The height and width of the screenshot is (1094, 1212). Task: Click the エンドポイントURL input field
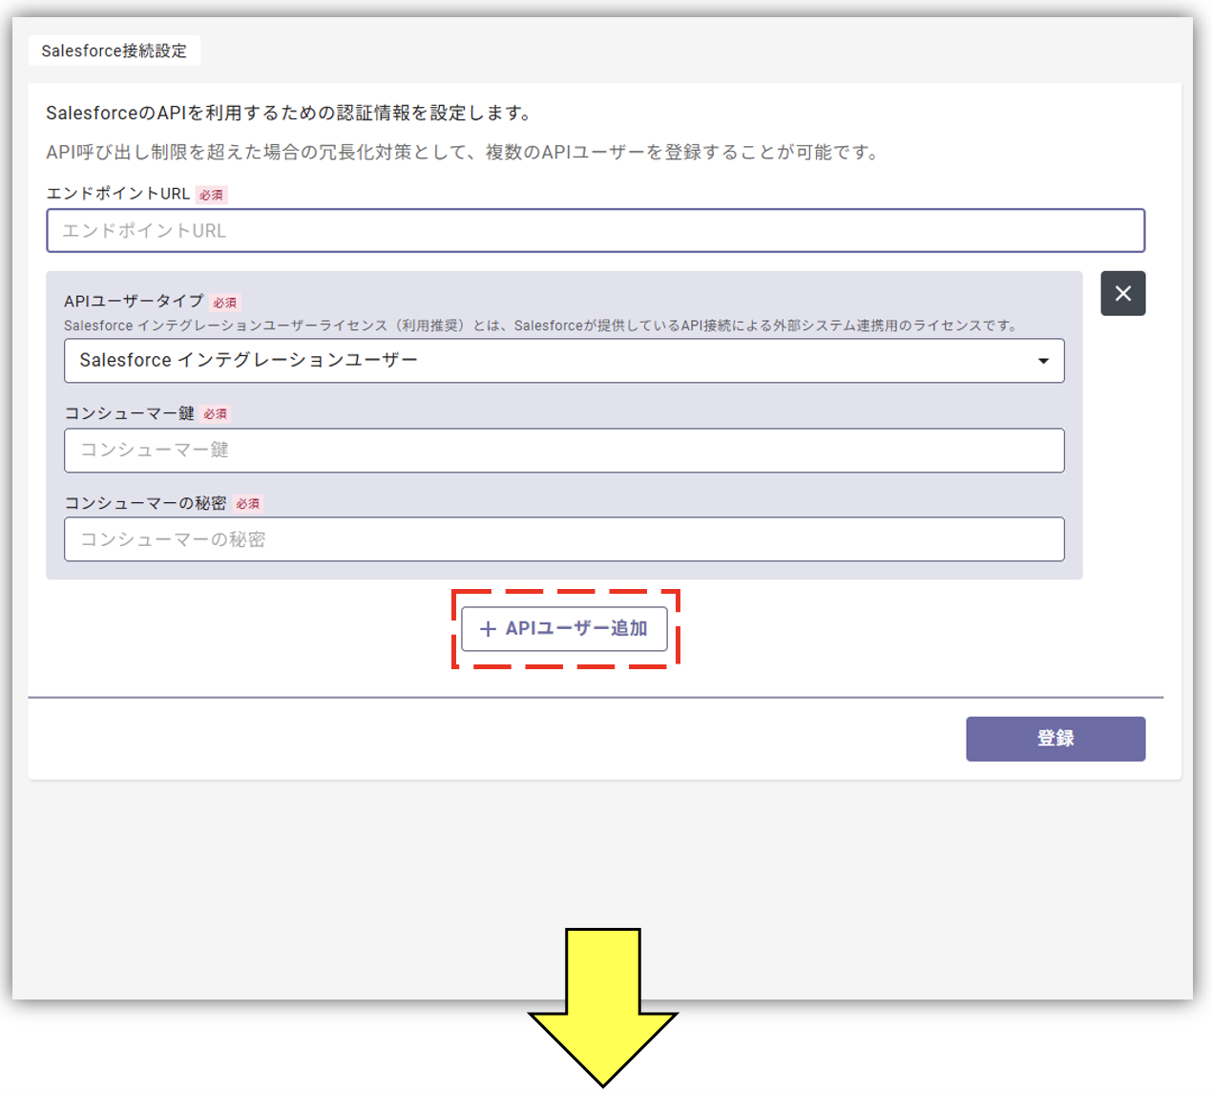tap(596, 230)
